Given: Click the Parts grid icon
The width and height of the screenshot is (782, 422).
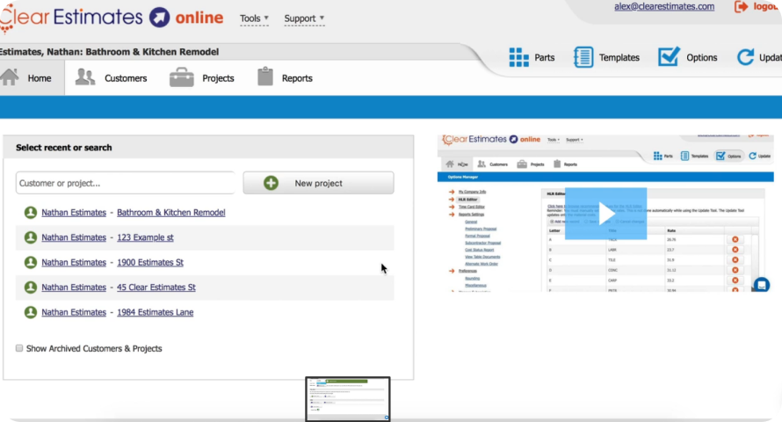Looking at the screenshot, I should (x=518, y=57).
